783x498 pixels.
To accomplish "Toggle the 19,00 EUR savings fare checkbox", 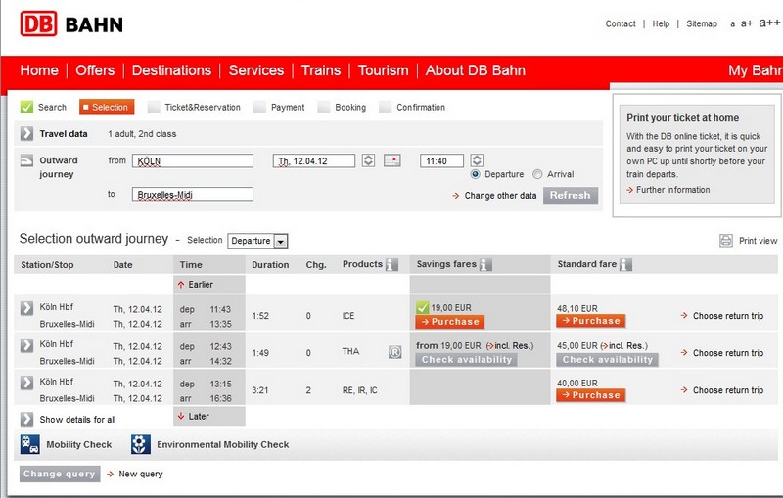I will 423,308.
